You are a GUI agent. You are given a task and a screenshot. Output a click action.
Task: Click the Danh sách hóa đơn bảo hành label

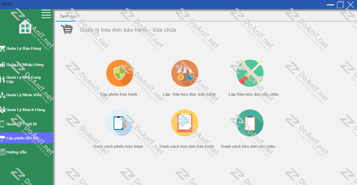coord(186,146)
